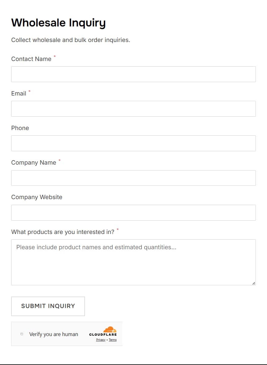Click the wholesale inquiries description text

coord(70,40)
